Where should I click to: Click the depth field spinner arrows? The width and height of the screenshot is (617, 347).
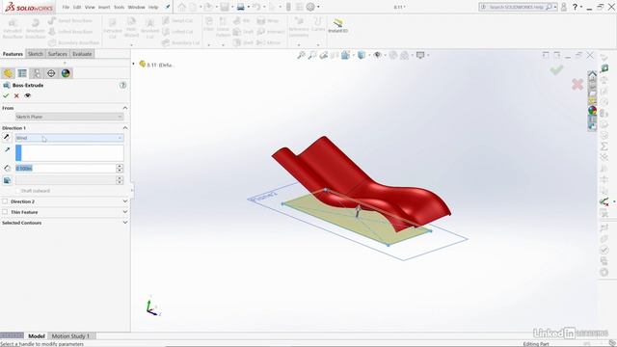point(120,168)
